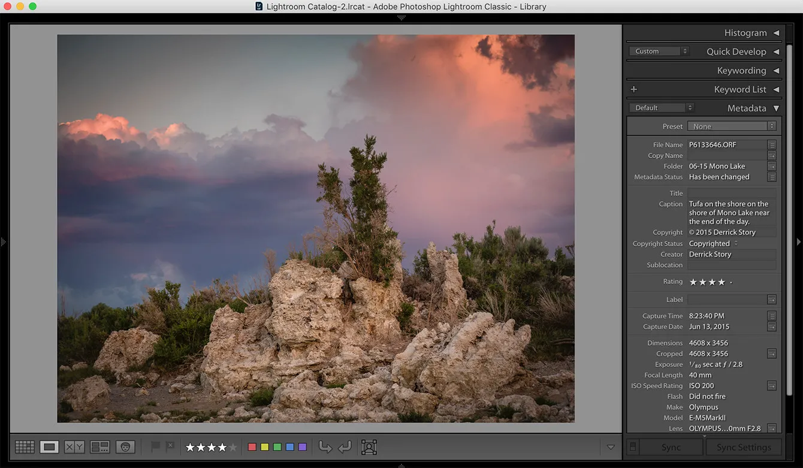Toggle the Reject flag
This screenshot has width=803, height=468.
pos(170,446)
